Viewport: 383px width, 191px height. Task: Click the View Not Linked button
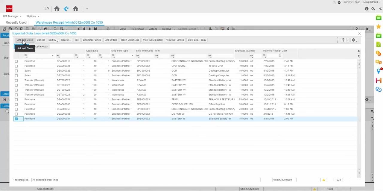tap(175, 40)
